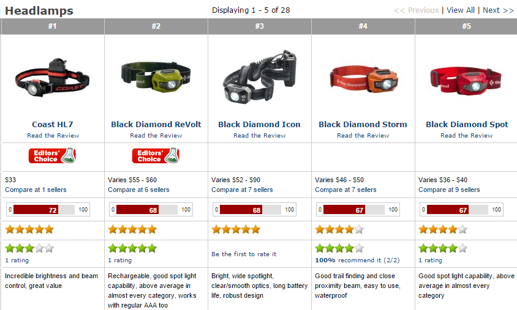Open the Black Diamond ReVolt title link
Viewport: 517px width, 310px height.
coord(156,124)
